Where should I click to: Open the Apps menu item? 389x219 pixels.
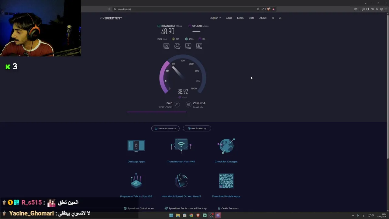(x=229, y=18)
